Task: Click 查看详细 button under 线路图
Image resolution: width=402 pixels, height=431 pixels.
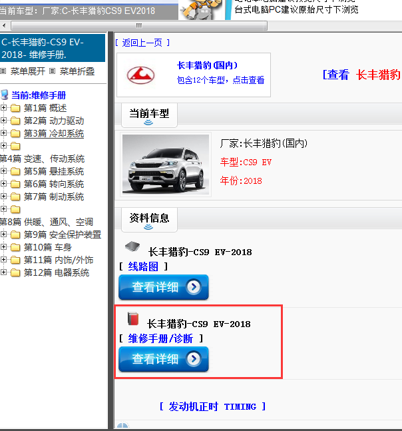Action: point(164,287)
